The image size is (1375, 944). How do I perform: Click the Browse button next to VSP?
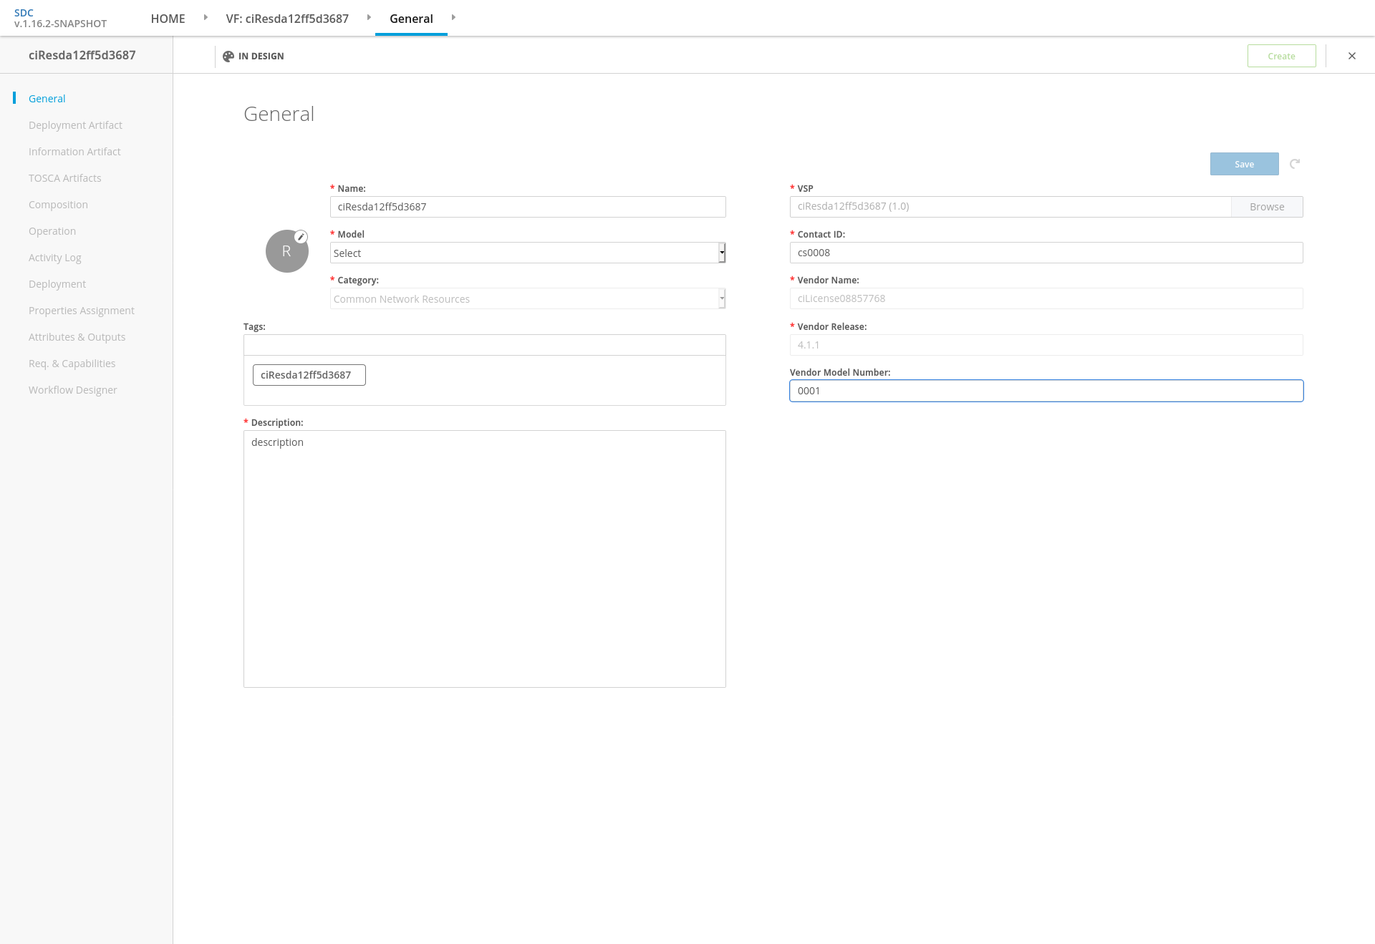[x=1266, y=207]
